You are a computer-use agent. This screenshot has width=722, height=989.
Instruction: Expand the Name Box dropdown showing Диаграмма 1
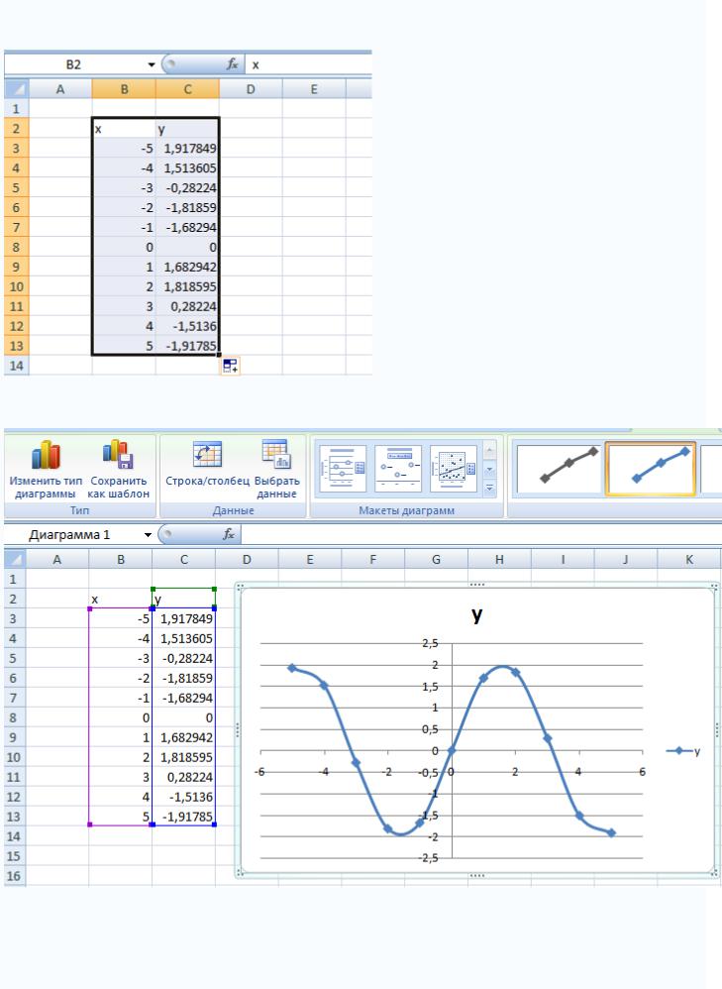click(x=148, y=535)
